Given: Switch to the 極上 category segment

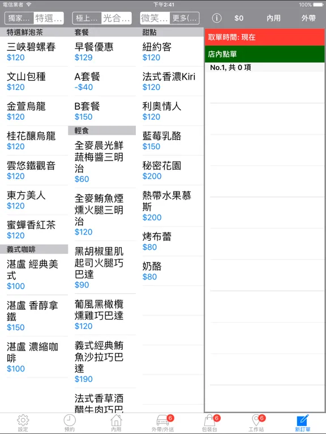Looking at the screenshot, I should tap(87, 18).
